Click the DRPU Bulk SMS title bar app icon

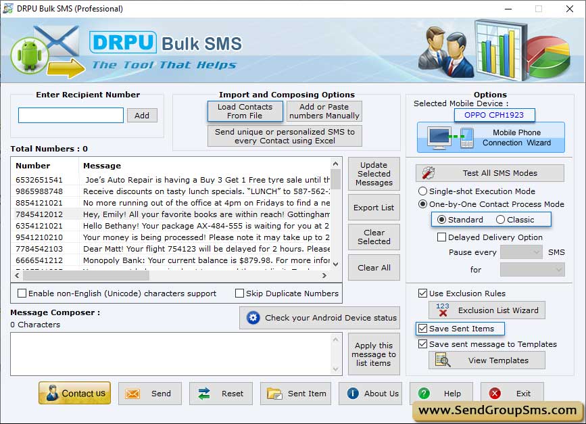coord(7,8)
